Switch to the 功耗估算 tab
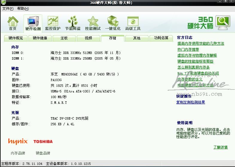The height and width of the screenshot is (167, 235). (161, 38)
